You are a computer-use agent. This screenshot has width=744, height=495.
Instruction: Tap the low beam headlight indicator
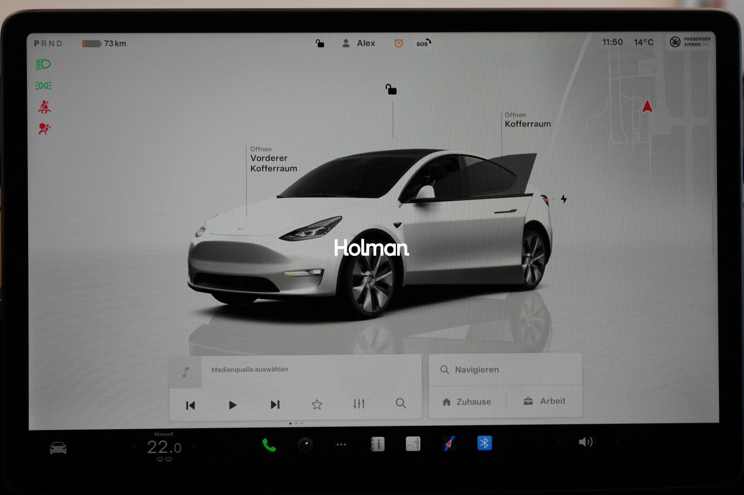[x=43, y=64]
